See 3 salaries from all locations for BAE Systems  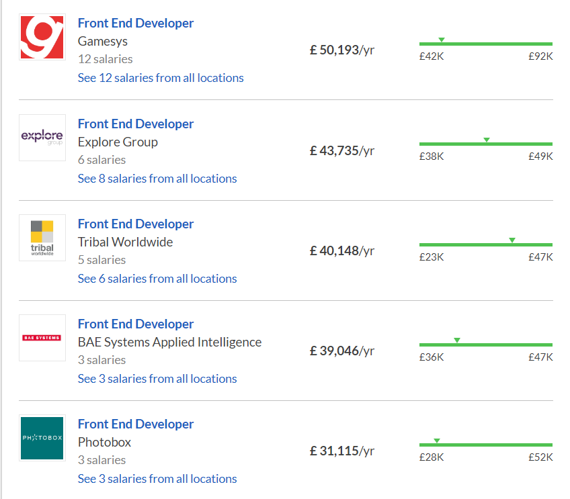pos(157,379)
